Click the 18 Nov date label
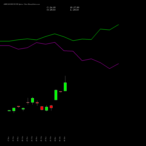146x146 pixels. coord(13,139)
